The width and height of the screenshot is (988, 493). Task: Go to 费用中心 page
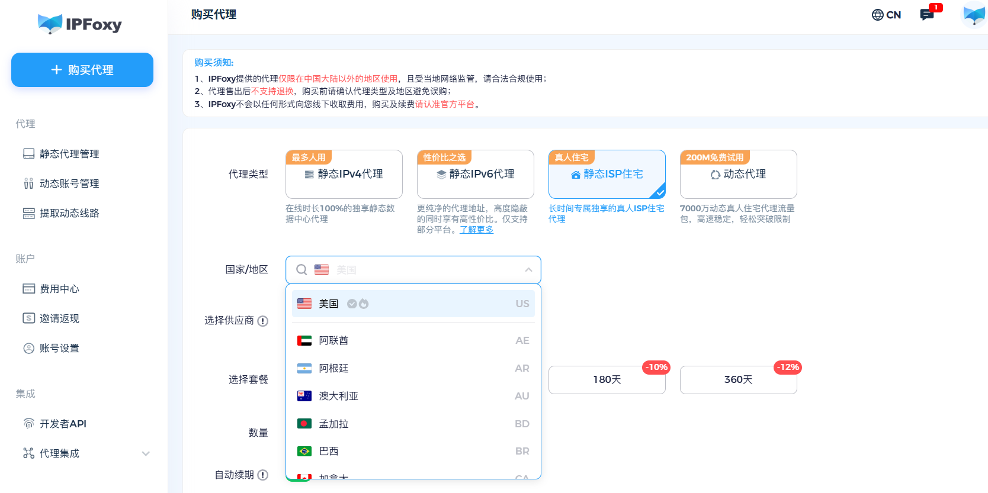click(59, 289)
